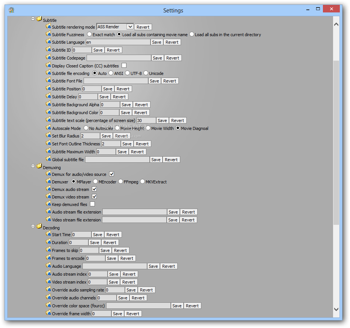This screenshot has width=350, height=328.
Task: Toggle Demux audio stream checkbox
Action: coord(94,189)
